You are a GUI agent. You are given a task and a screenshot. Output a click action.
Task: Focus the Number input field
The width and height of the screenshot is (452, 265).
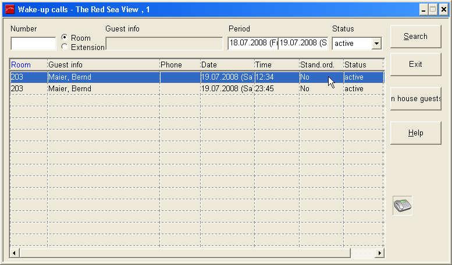tap(33, 44)
